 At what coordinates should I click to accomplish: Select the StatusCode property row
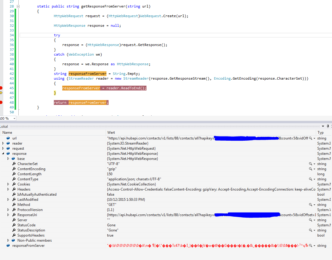coord(166,225)
